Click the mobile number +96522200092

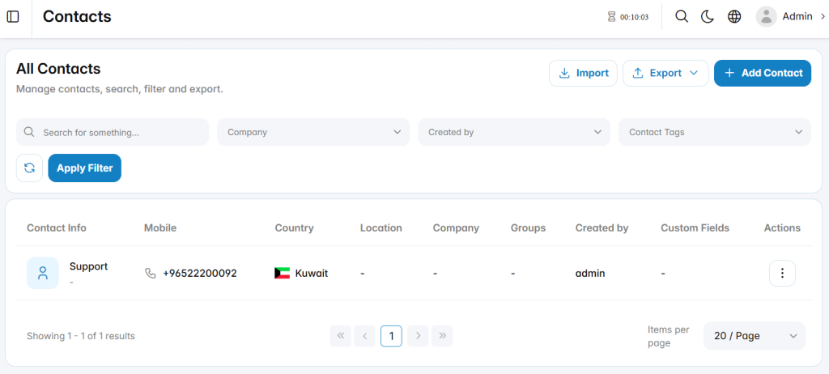click(200, 274)
